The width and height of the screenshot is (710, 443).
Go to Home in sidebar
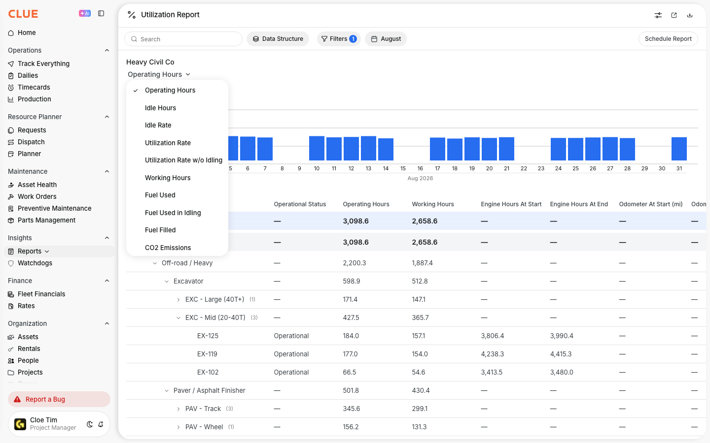[27, 32]
